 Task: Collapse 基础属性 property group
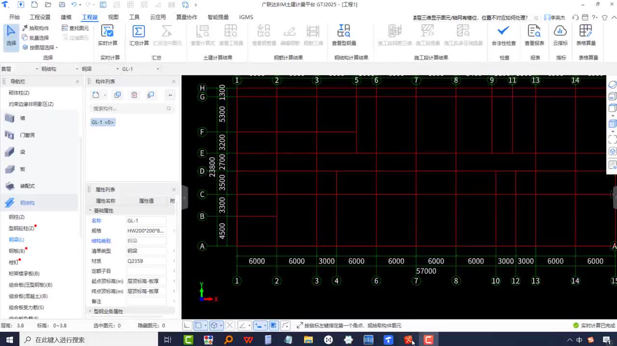point(90,211)
